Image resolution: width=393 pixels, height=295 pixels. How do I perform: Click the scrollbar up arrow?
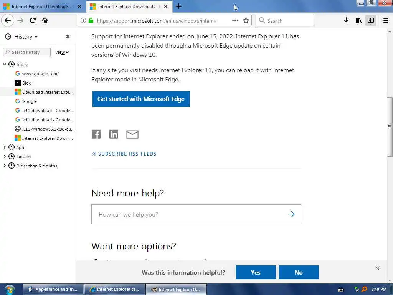(390, 31)
